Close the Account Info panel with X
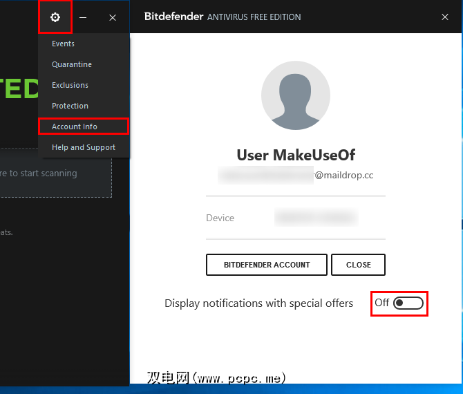Viewport: 463px width, 394px height. (445, 17)
